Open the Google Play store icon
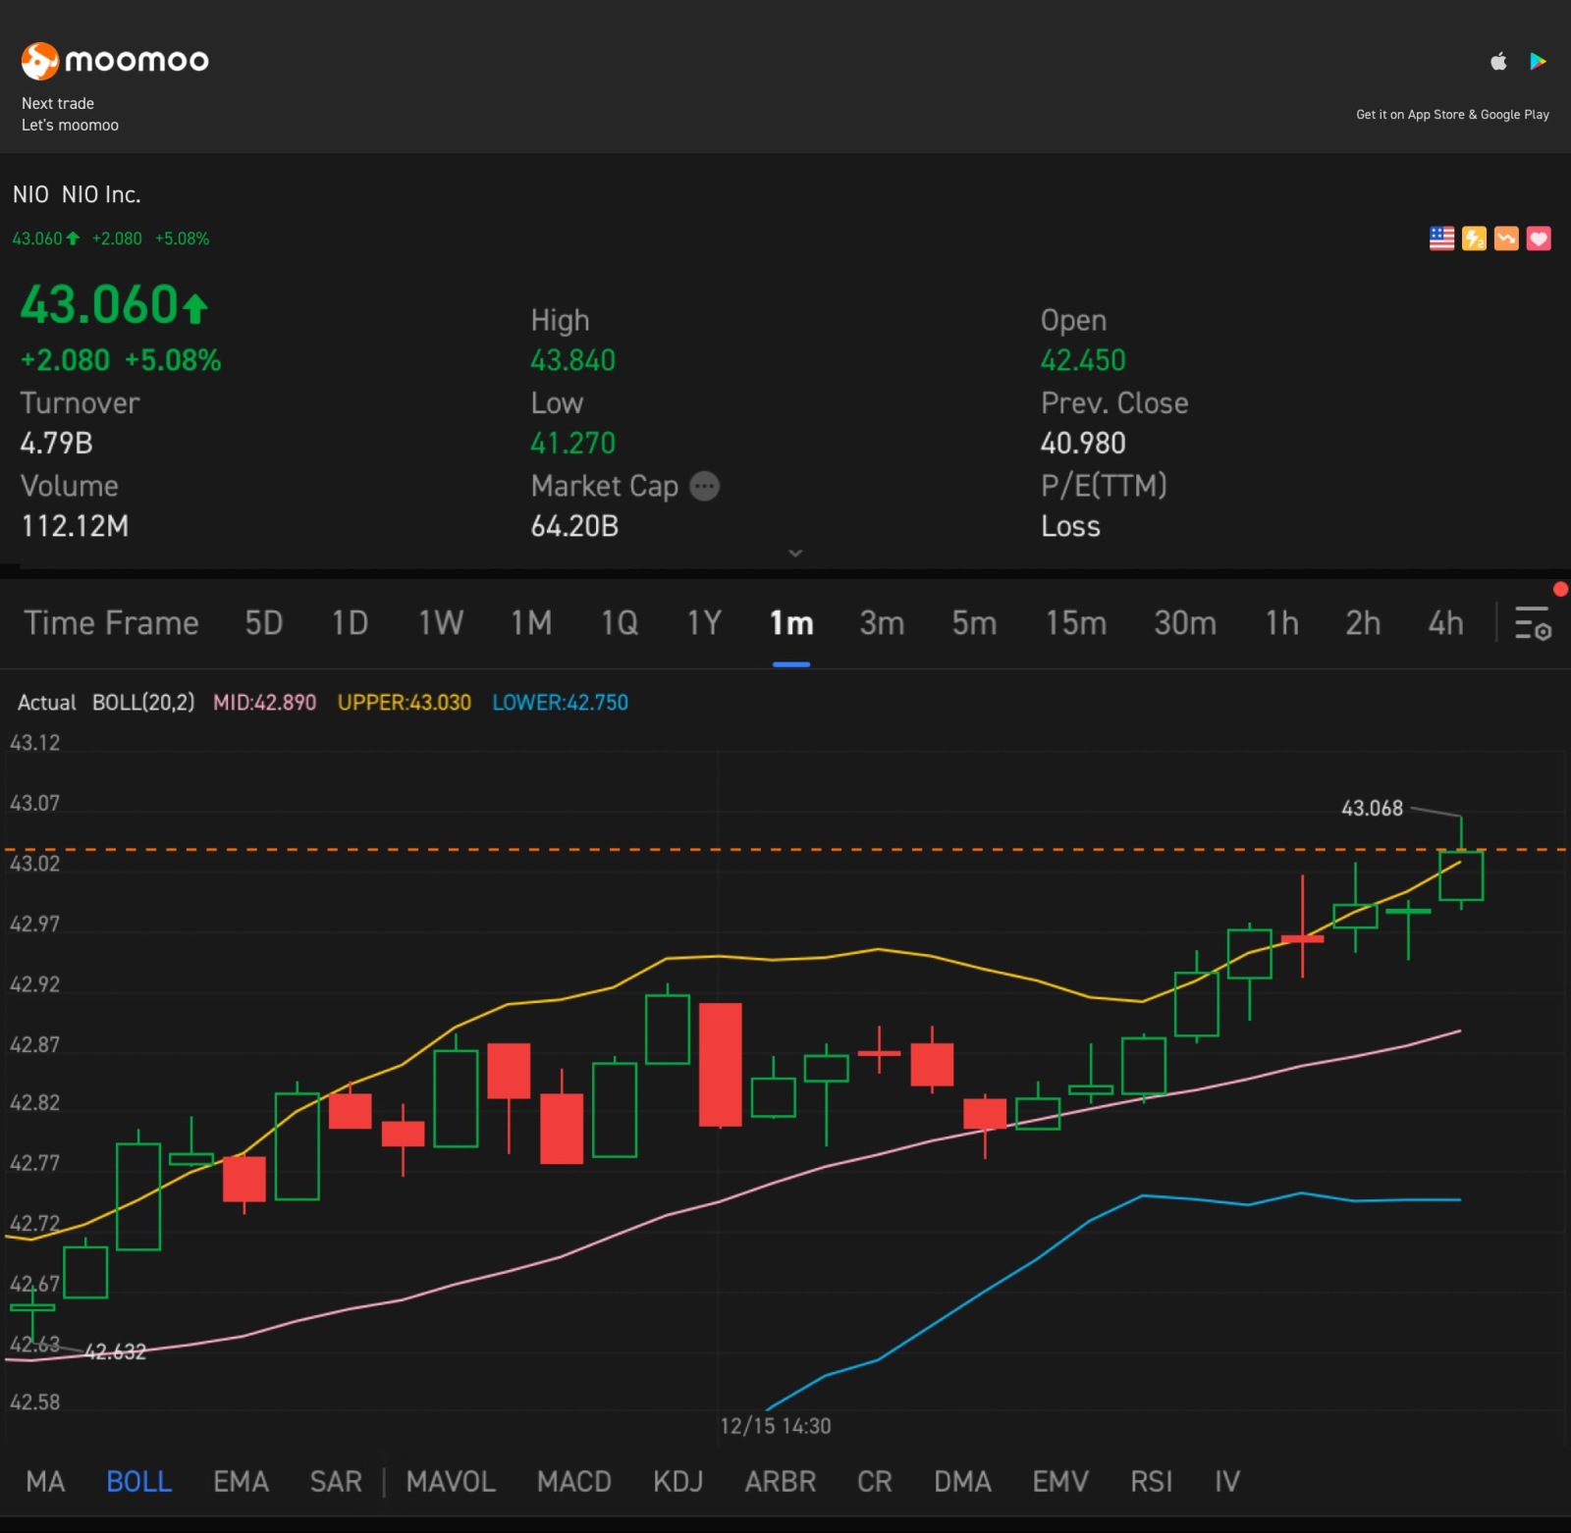The width and height of the screenshot is (1571, 1533). pos(1538,62)
